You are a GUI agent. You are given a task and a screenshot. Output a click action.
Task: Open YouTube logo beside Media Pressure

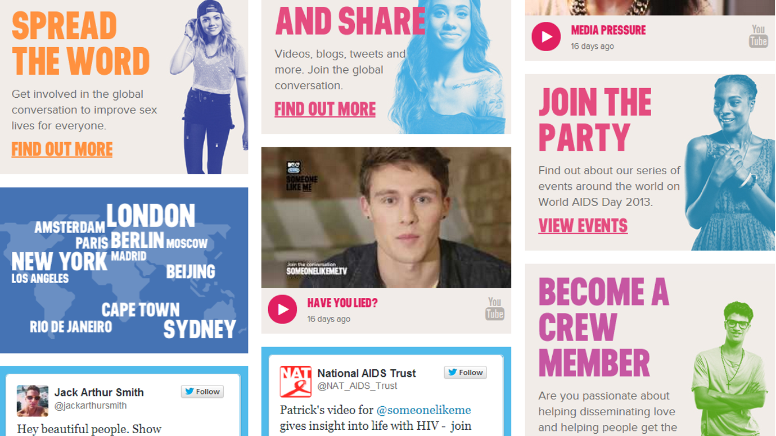coord(758,36)
